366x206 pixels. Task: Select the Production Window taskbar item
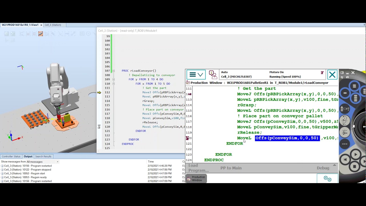pos(196,179)
